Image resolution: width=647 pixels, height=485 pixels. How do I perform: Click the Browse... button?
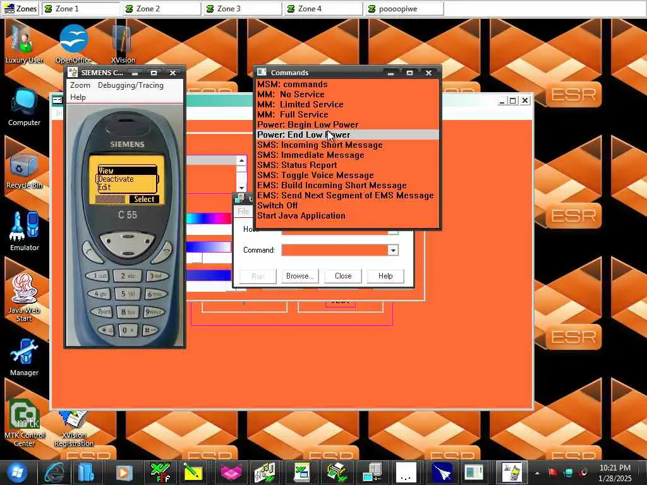tap(300, 276)
